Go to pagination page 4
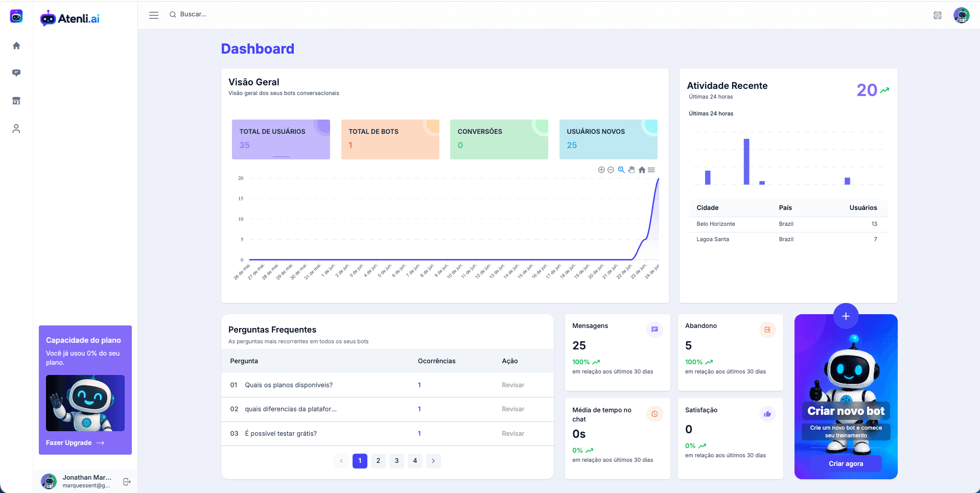The width and height of the screenshot is (980, 493). (x=415, y=461)
